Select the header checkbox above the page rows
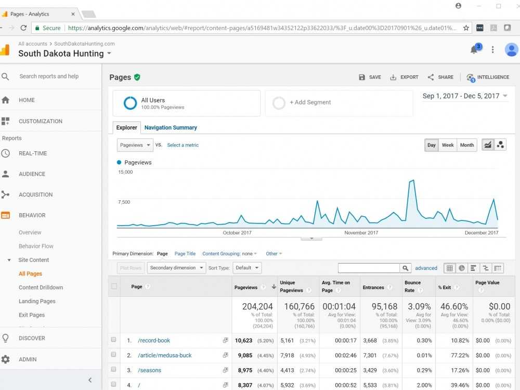520x390 pixels. click(114, 285)
